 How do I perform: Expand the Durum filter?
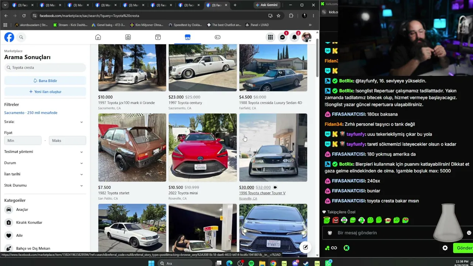pos(45,163)
